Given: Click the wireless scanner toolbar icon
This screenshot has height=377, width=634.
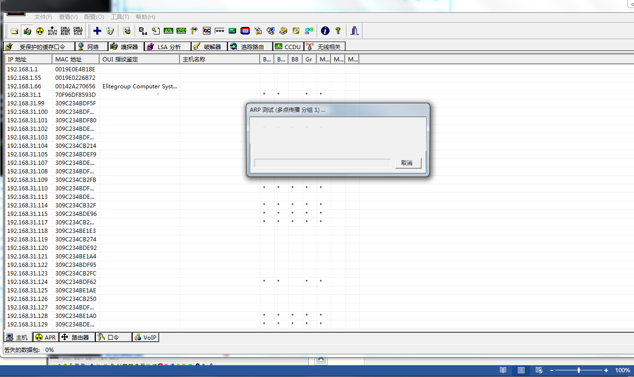Looking at the screenshot, I should tap(309, 31).
